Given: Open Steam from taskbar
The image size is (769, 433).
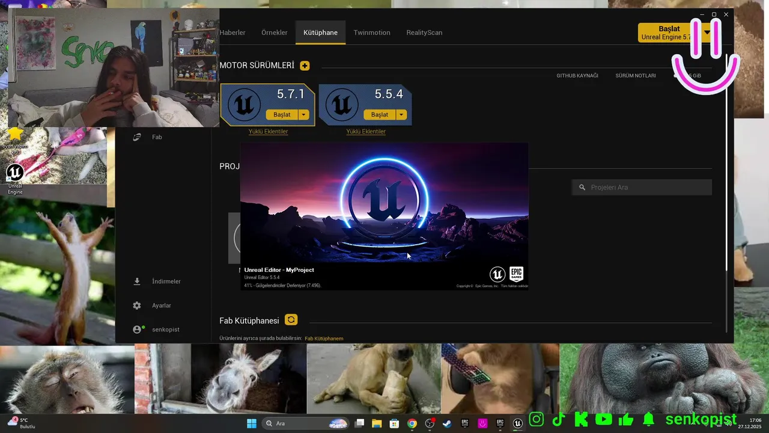Looking at the screenshot, I should (x=447, y=423).
